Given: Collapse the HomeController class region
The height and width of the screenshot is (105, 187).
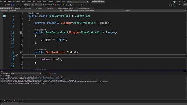Looking at the screenshot, I should pos(21,16).
